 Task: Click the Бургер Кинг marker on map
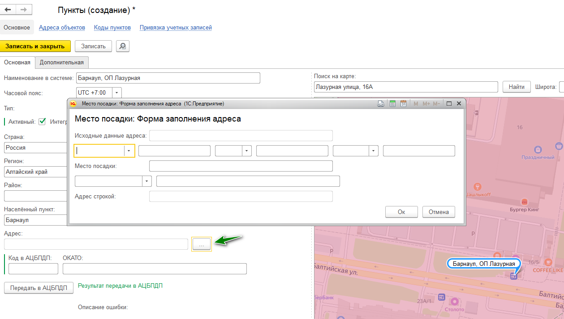click(524, 201)
